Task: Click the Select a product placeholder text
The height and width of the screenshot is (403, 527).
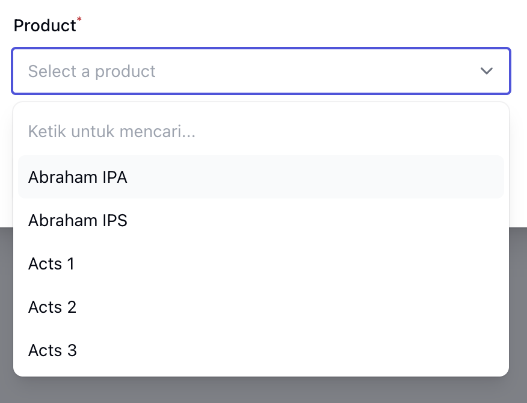Action: point(91,71)
